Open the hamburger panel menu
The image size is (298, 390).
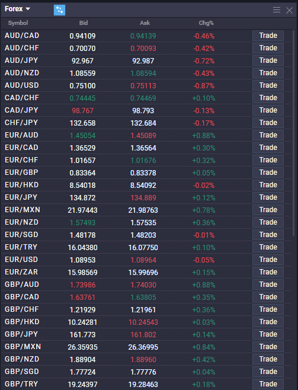277,10
